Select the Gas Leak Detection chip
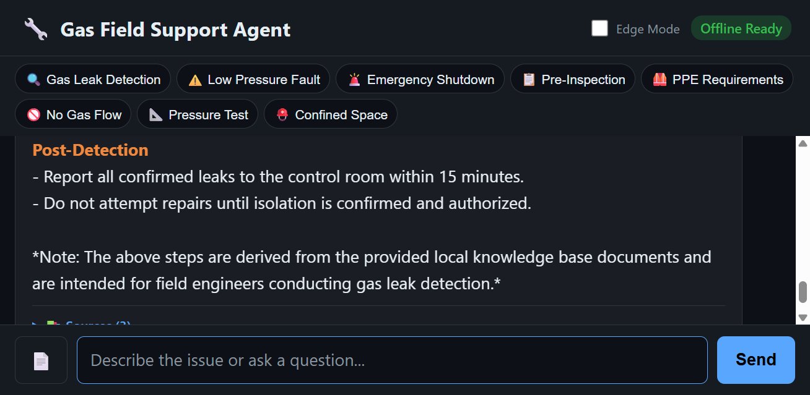This screenshot has height=395, width=810. (x=92, y=79)
